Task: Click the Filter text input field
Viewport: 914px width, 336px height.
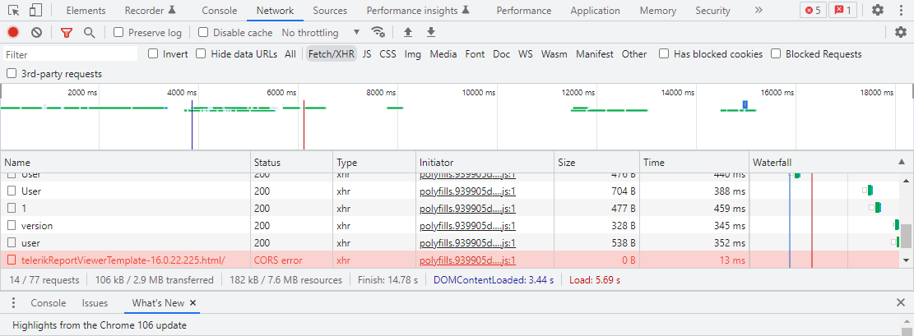Action: (70, 54)
